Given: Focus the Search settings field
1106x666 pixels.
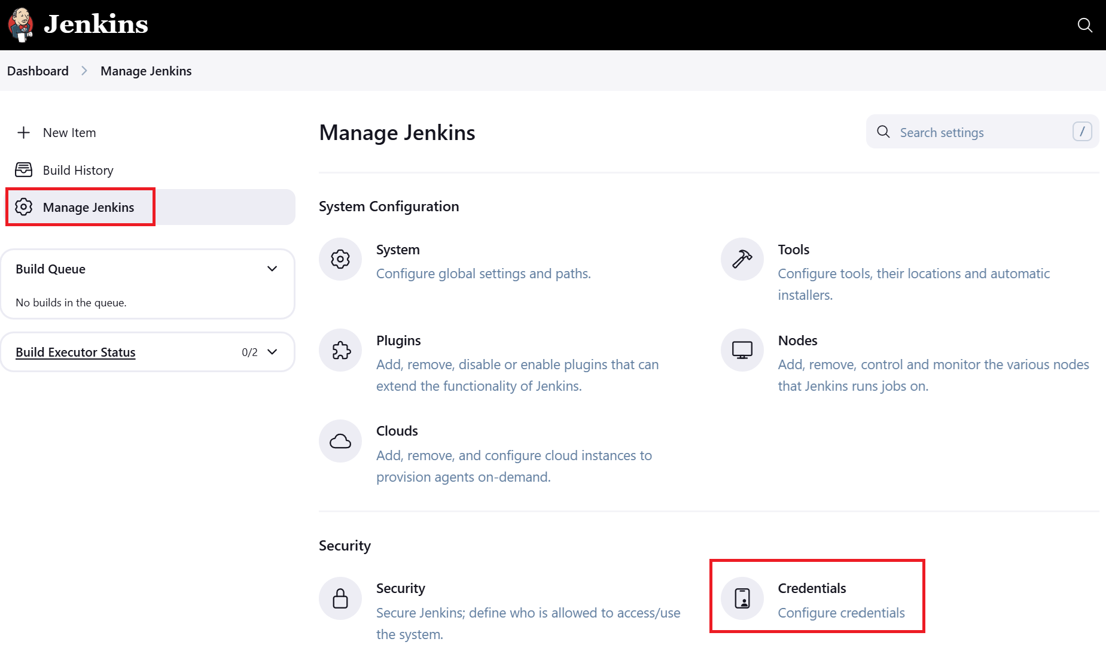Looking at the screenshot, I should tap(982, 132).
